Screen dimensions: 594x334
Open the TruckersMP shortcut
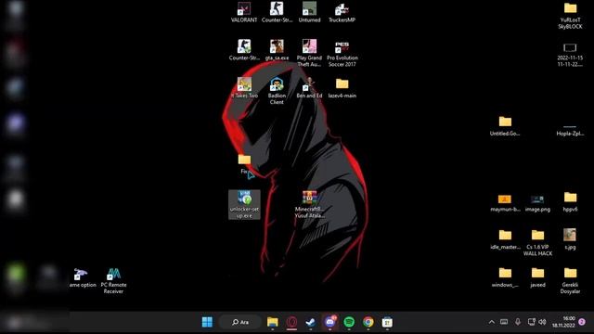[342, 12]
